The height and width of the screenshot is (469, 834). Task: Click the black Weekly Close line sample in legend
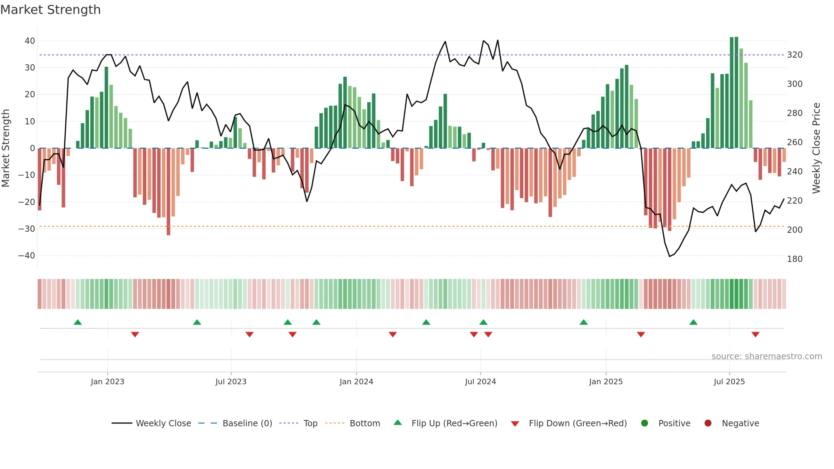(122, 423)
